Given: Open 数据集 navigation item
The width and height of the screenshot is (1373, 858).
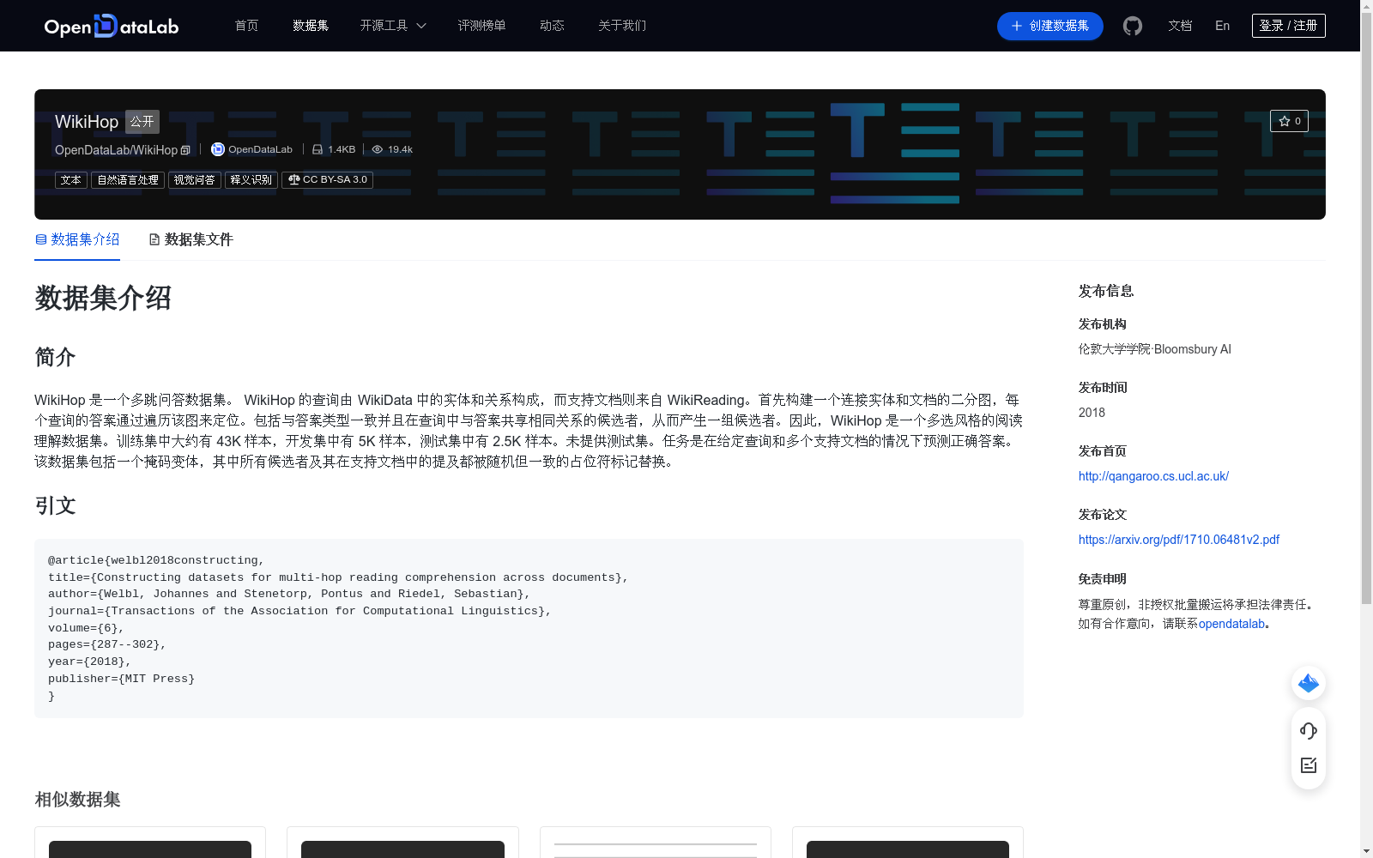Looking at the screenshot, I should pyautogui.click(x=311, y=26).
